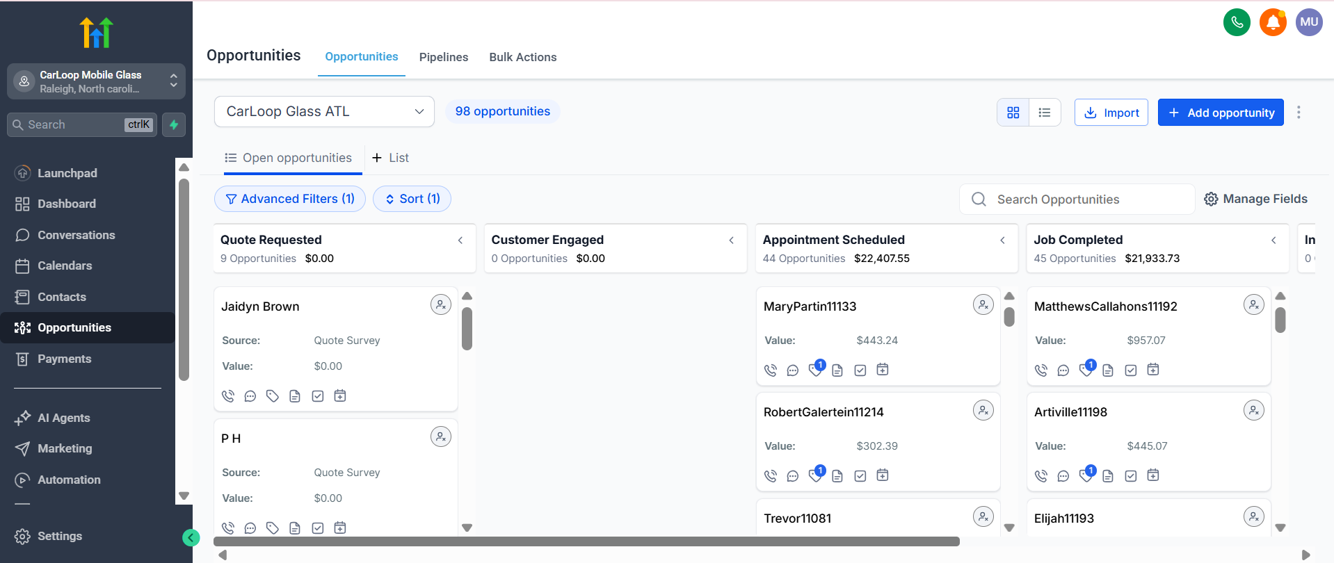The width and height of the screenshot is (1334, 563).
Task: Open Dashboard in the sidebar
Action: [88, 204]
